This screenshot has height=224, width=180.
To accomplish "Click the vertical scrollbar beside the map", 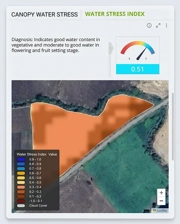I will [x=173, y=126].
